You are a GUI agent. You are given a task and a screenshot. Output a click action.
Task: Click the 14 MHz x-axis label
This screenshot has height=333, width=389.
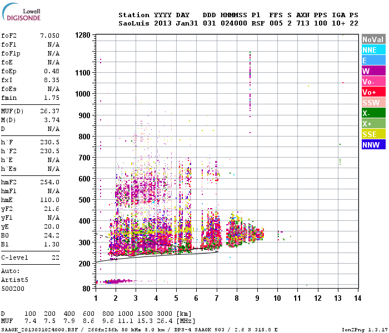pos(357,298)
